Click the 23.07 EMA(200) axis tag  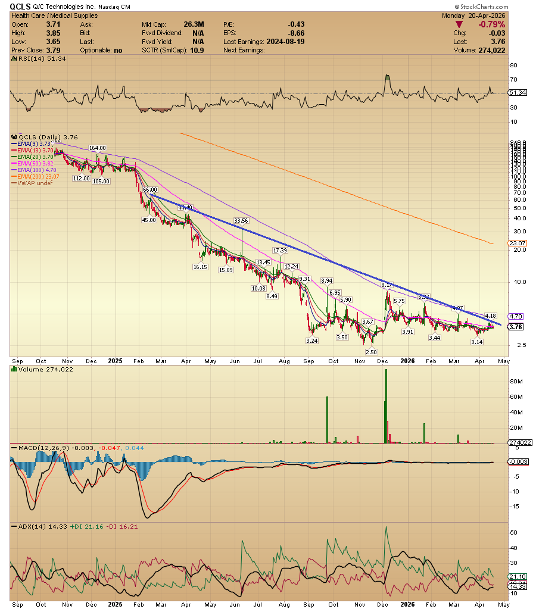point(518,243)
